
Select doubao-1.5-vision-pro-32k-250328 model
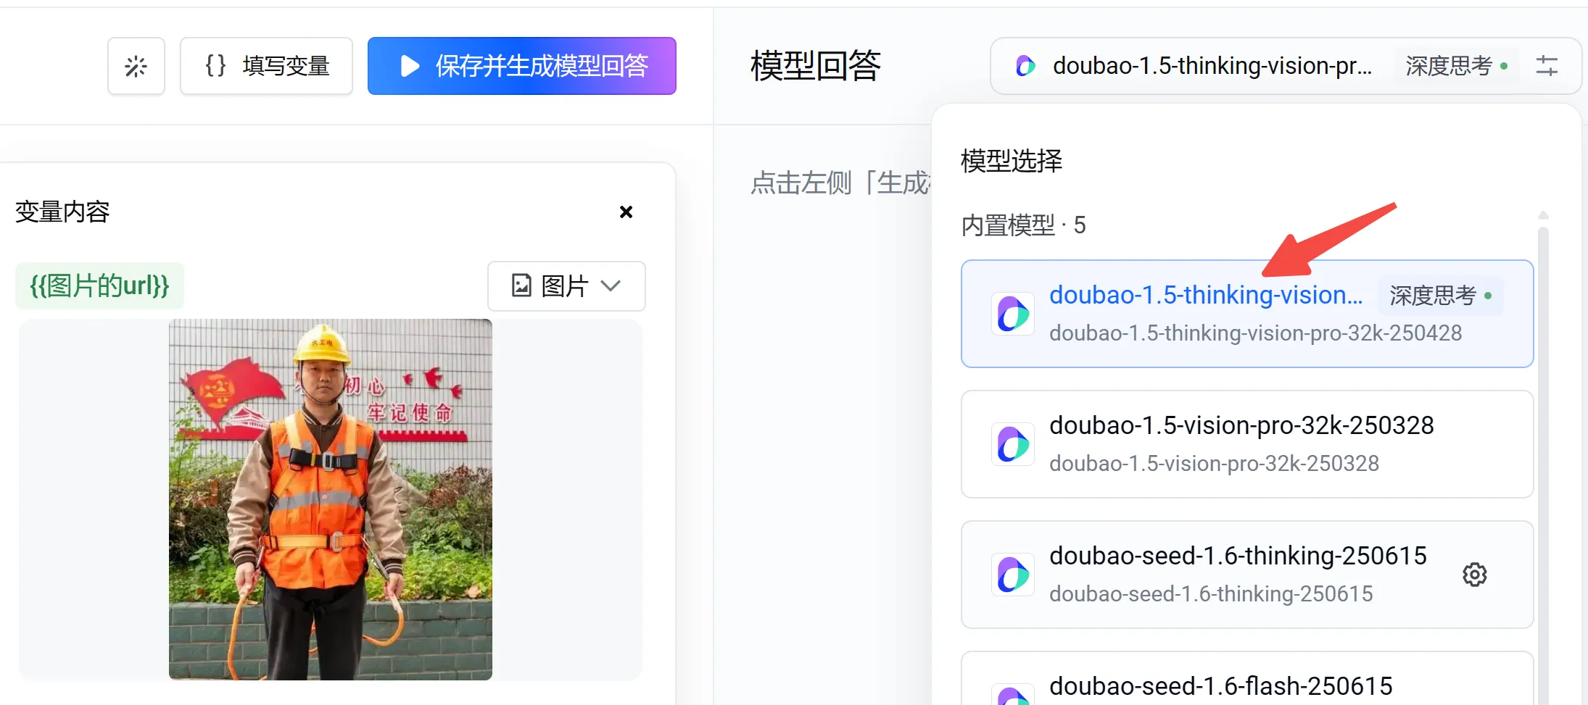click(1247, 444)
